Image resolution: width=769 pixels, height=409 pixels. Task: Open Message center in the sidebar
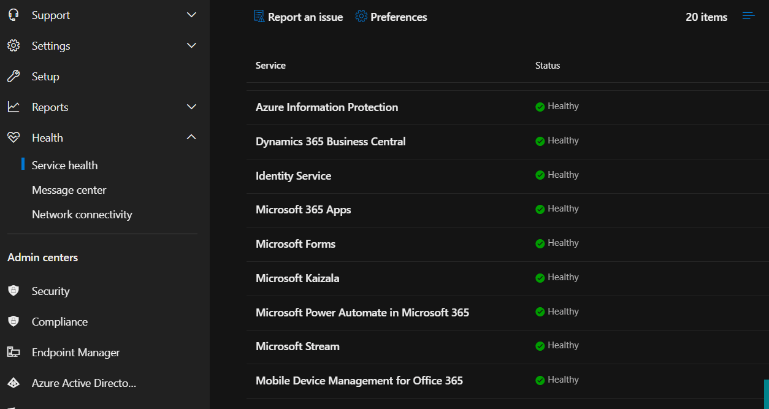pos(69,190)
